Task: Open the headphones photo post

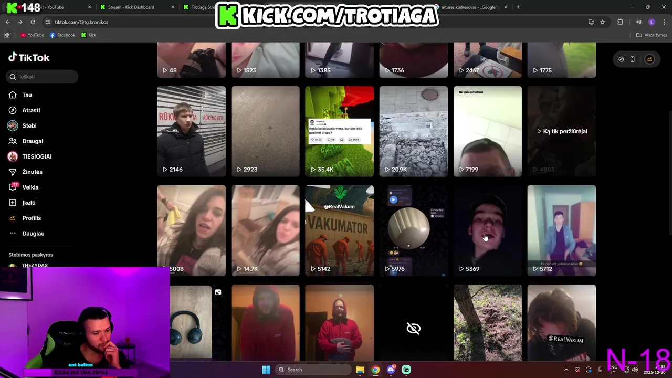Action: coord(197,323)
